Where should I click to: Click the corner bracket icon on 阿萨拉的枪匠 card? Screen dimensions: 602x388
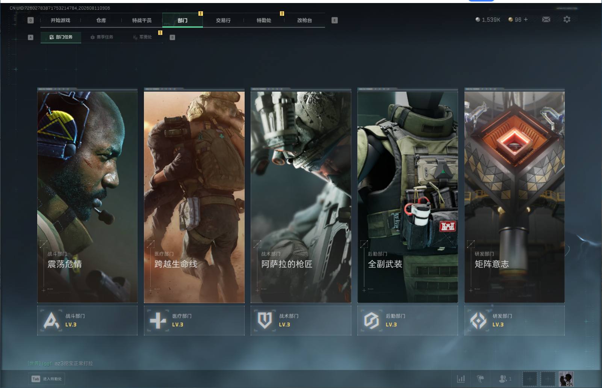[x=257, y=244]
